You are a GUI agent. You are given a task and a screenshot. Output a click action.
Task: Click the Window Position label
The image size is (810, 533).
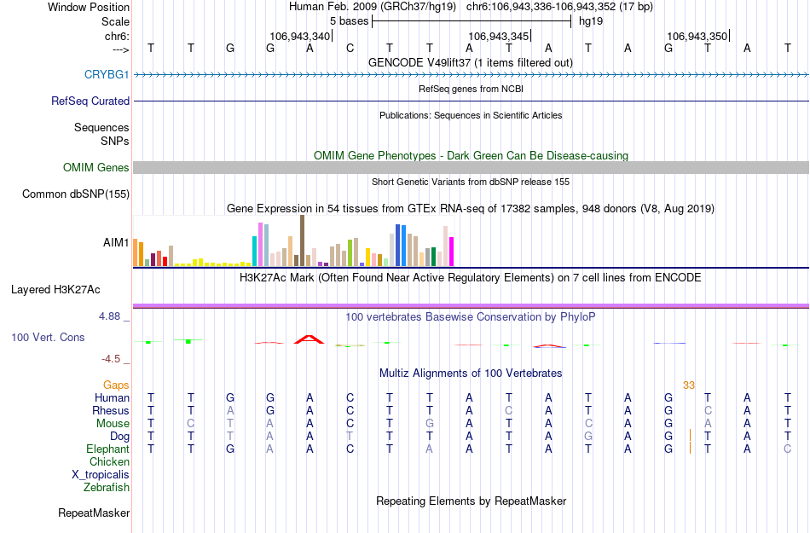[89, 7]
